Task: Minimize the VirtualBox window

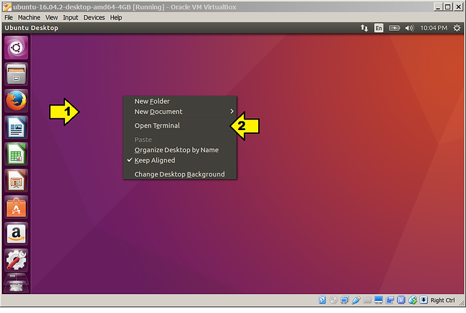Action: pos(438,7)
